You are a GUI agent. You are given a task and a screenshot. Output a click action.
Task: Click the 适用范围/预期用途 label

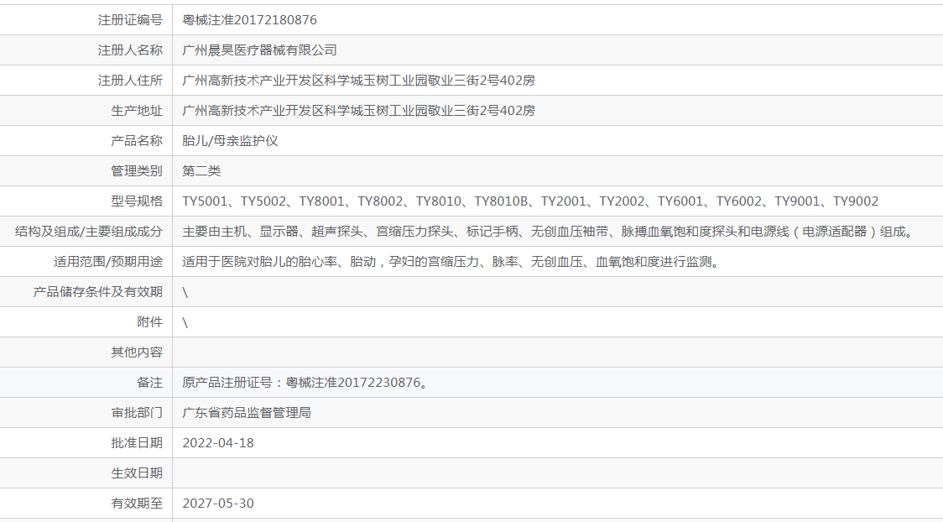pos(108,262)
